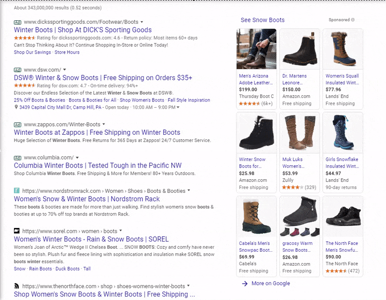
Task: Open 3439 Capital City Mall Dr address link
Action: [x=60, y=107]
